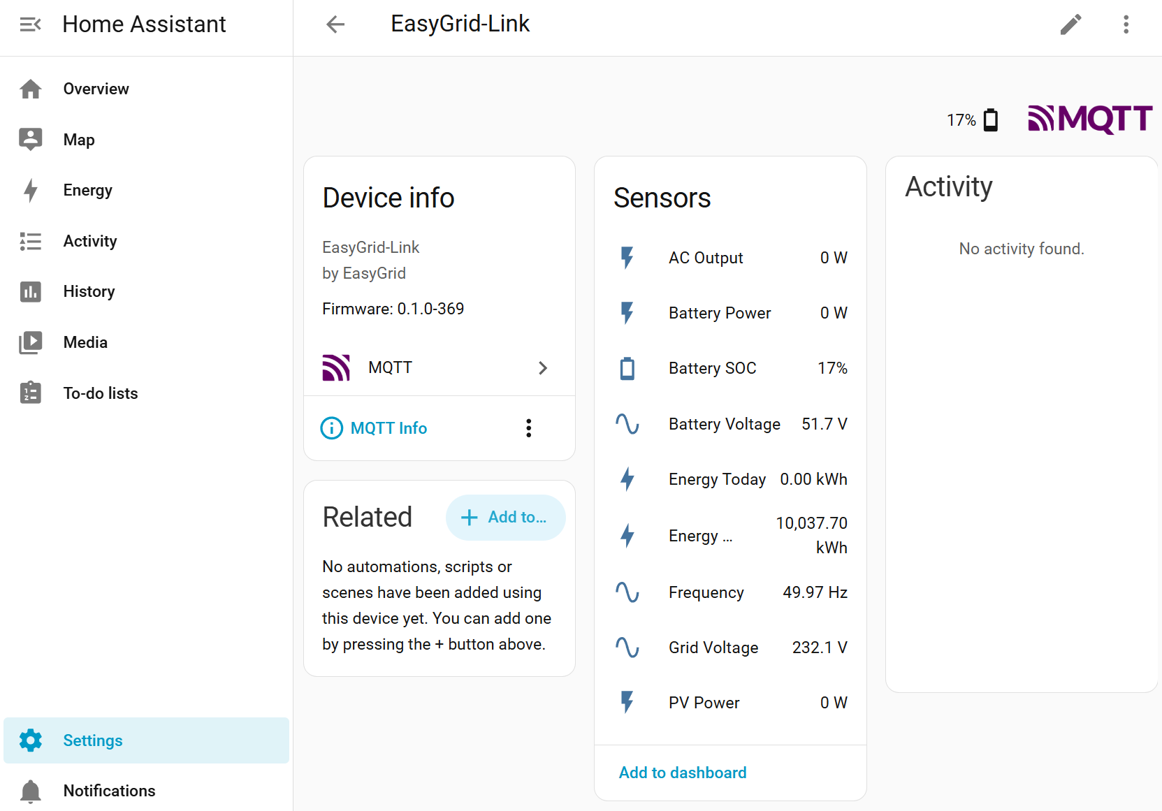This screenshot has width=1162, height=811.
Task: Edit device name with the pencil icon
Action: pyautogui.click(x=1070, y=24)
